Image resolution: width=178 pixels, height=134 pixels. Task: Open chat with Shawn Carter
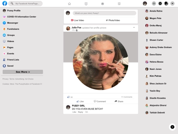(154, 40)
